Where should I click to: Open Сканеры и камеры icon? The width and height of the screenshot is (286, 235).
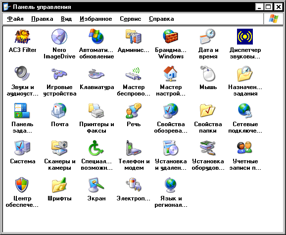pos(59,148)
